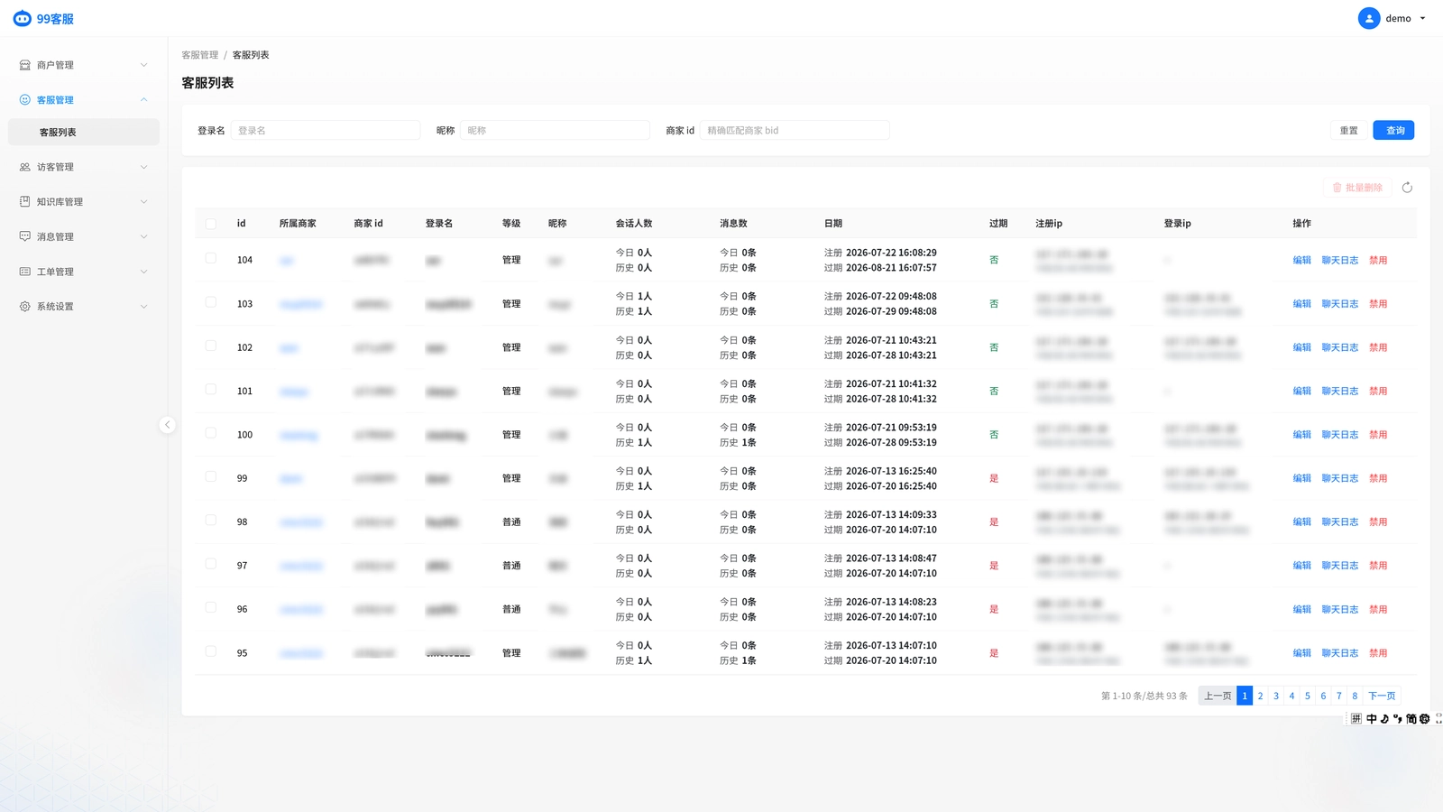Check the row with id 101

click(210, 390)
